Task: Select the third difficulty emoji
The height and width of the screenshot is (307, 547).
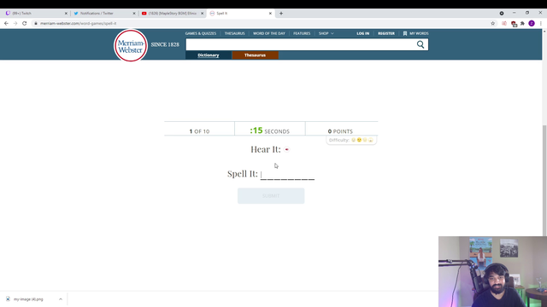Action: 365,140
